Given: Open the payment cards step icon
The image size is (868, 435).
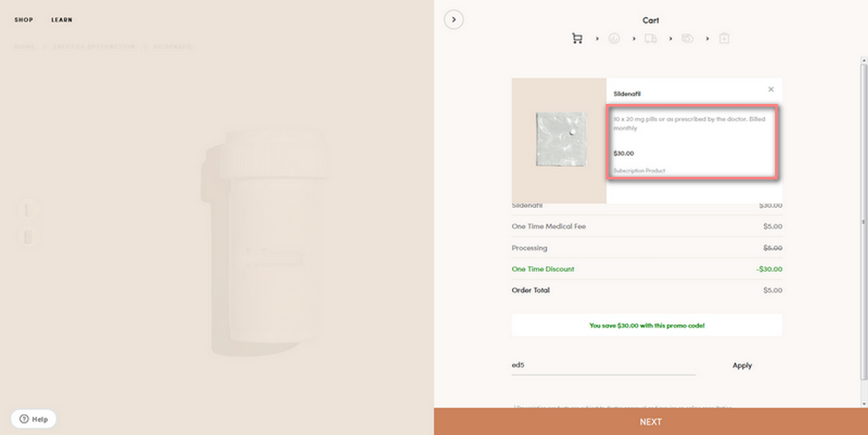Looking at the screenshot, I should click(x=687, y=39).
